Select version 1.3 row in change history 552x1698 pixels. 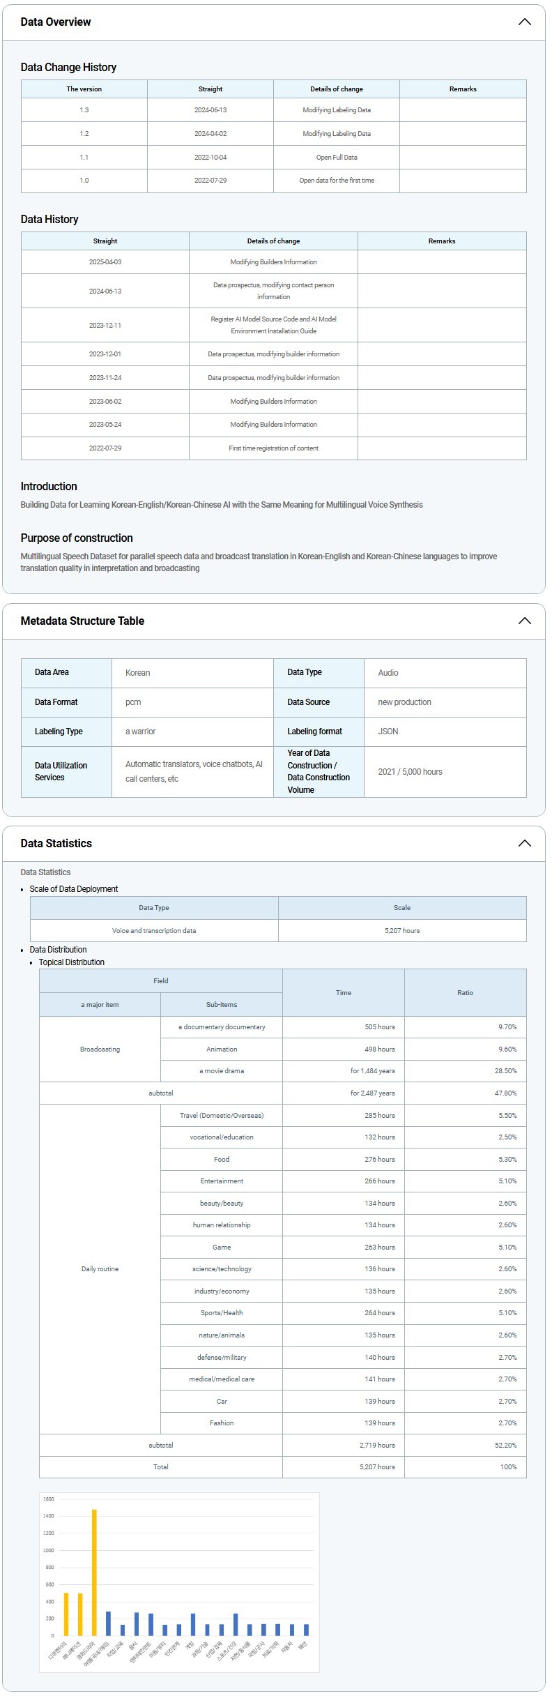pos(84,110)
